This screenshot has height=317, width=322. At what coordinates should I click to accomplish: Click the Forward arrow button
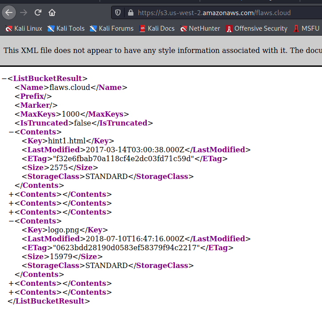(24, 12)
